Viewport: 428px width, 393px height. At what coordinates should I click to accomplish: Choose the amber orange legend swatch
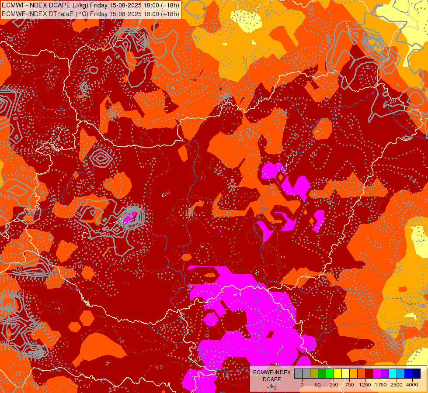(x=354, y=373)
